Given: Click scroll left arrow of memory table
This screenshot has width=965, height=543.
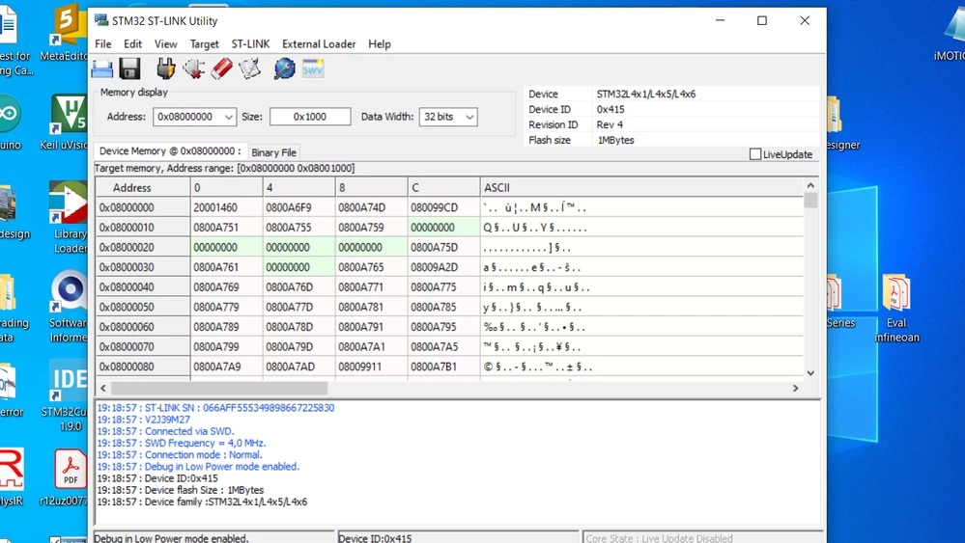Looking at the screenshot, I should [x=103, y=389].
